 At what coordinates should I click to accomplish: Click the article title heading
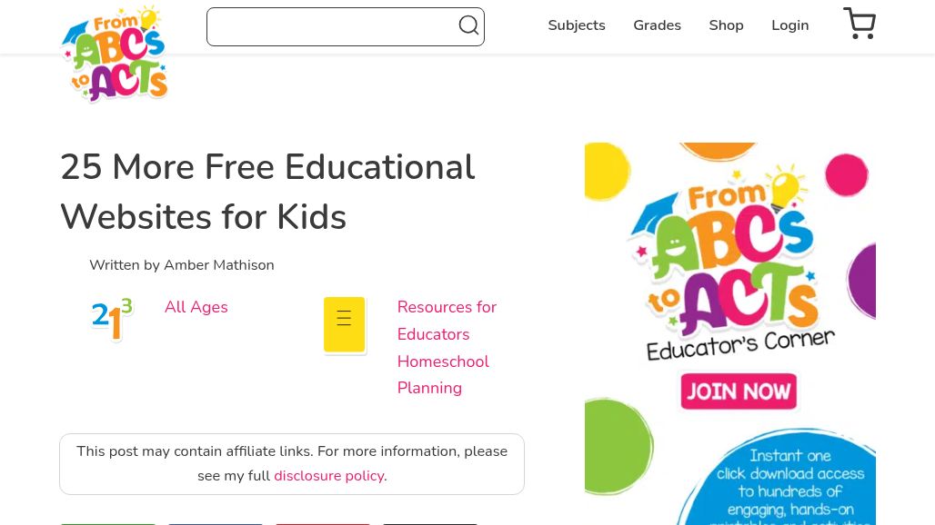(x=267, y=192)
